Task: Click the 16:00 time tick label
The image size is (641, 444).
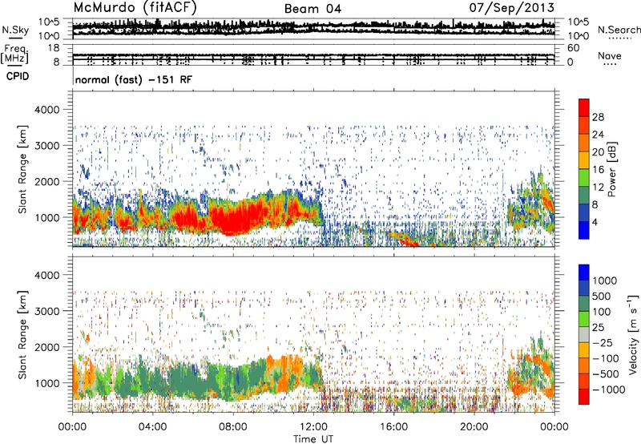Action: [393, 427]
